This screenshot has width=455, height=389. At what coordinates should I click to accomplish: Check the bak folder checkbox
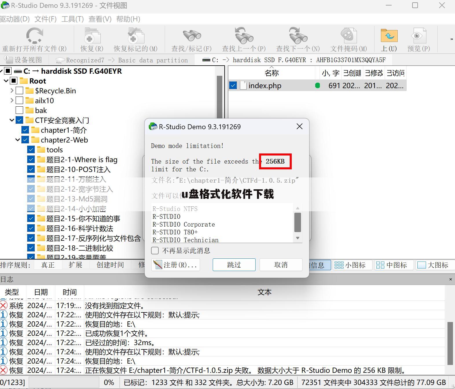coord(19,110)
